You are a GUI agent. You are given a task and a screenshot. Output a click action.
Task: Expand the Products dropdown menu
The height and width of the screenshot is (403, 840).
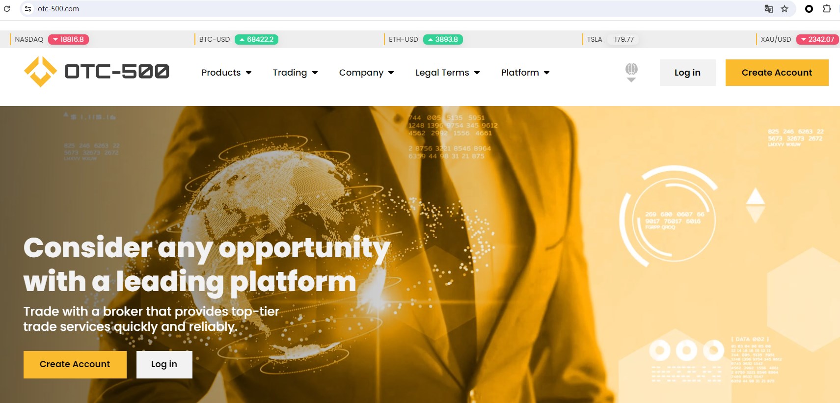point(226,73)
